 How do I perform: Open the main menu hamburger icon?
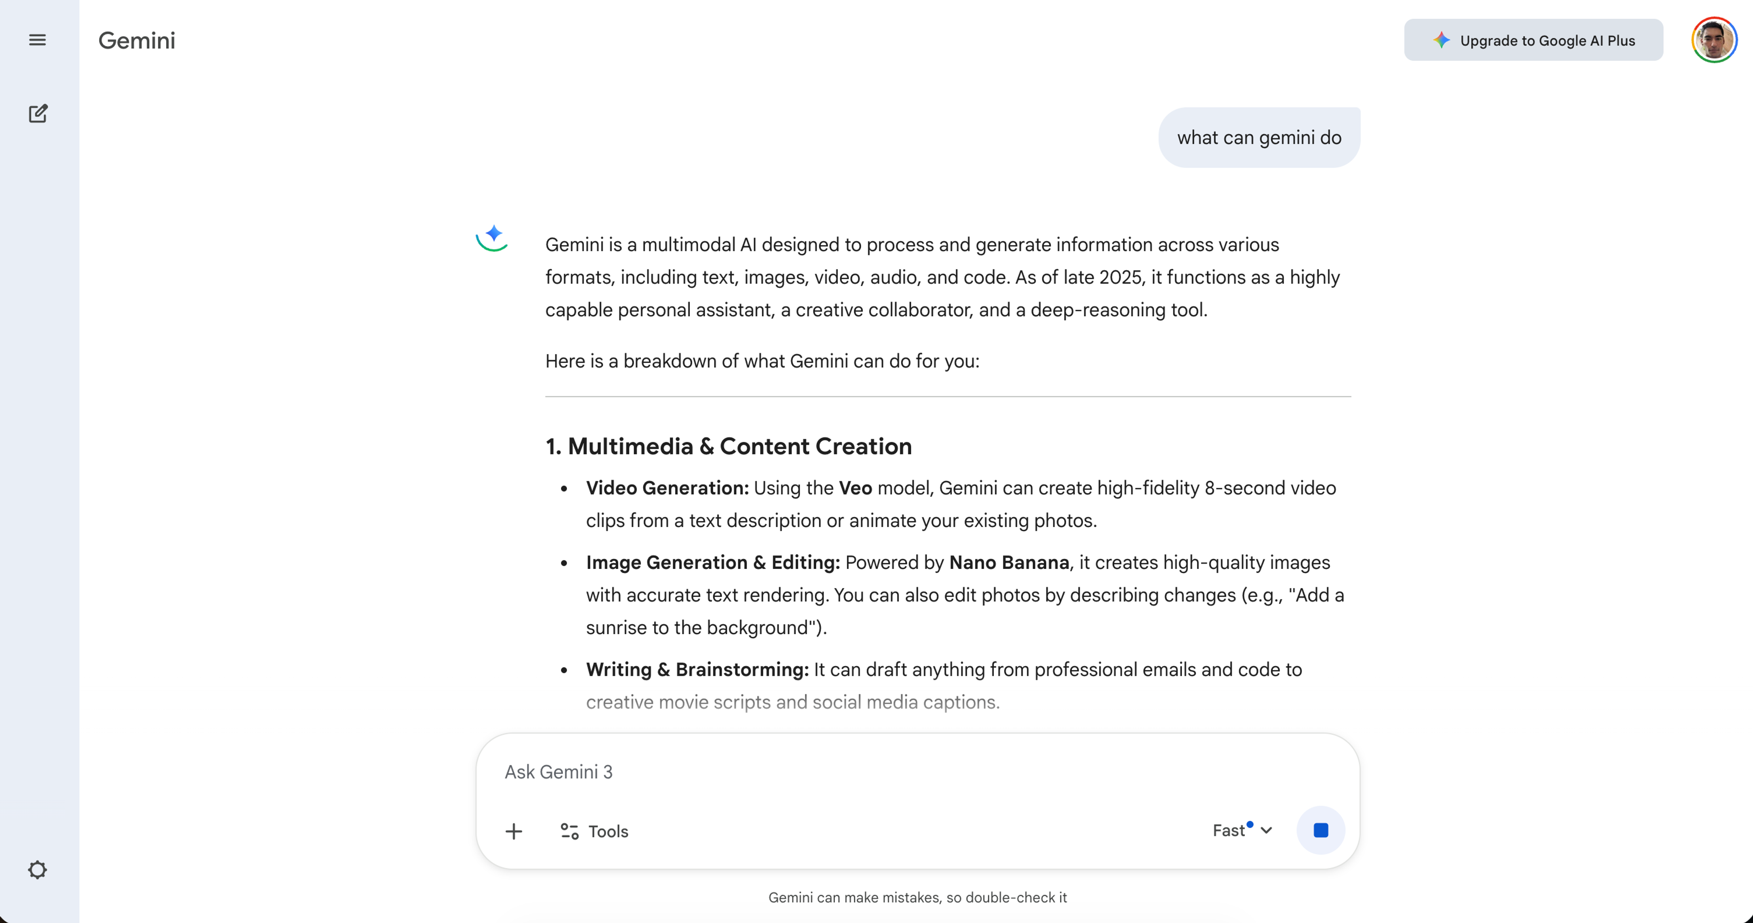(x=37, y=40)
